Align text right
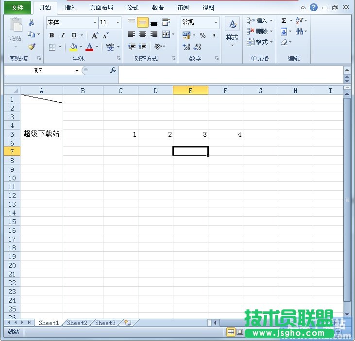This screenshot has height=341, width=355. pos(154,34)
